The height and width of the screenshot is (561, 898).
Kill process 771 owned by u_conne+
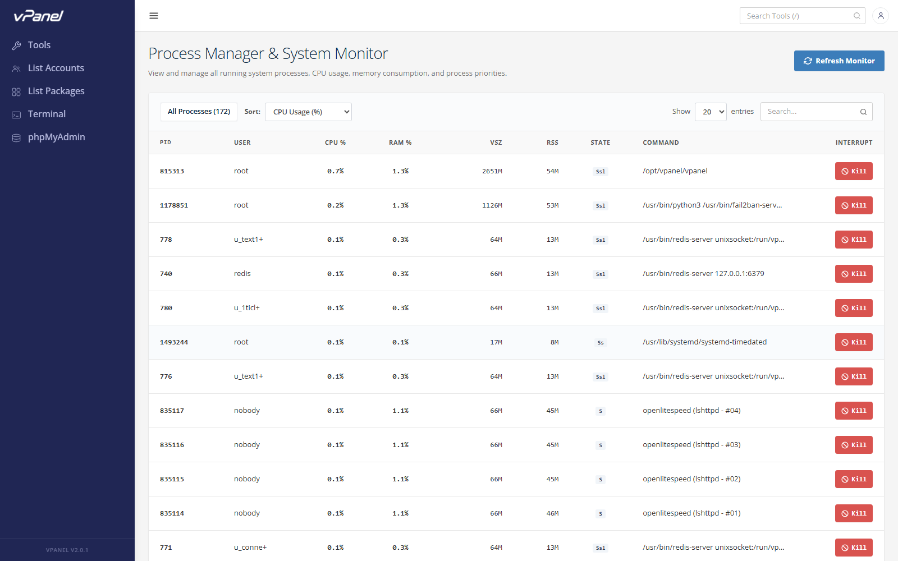(x=854, y=548)
